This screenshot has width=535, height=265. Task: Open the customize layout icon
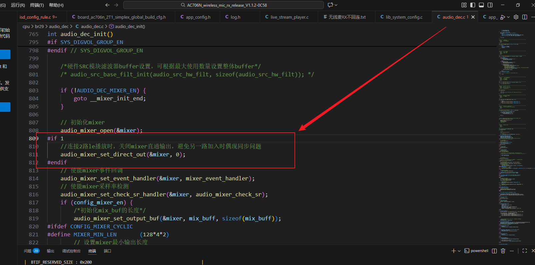click(464, 5)
